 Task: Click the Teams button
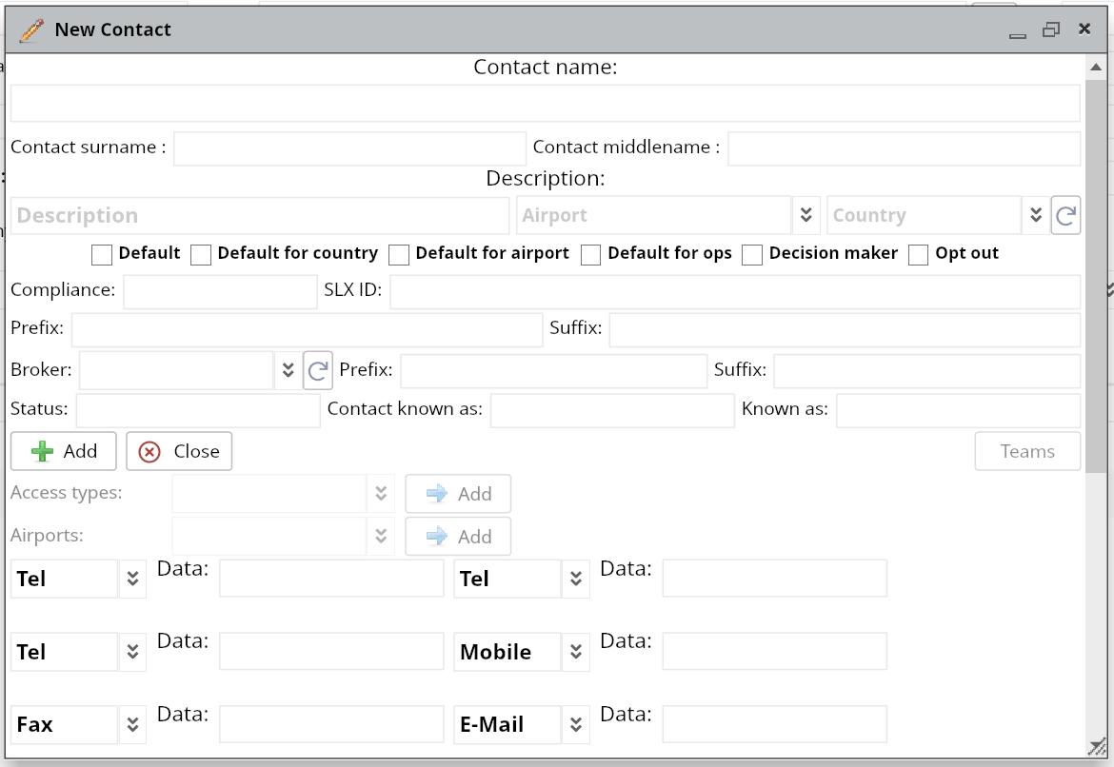click(x=1027, y=451)
